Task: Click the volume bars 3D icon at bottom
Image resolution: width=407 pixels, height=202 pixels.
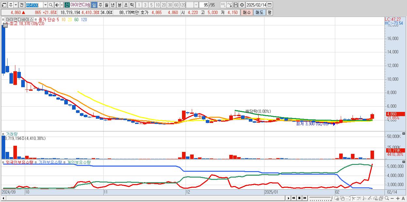Action: point(376,198)
